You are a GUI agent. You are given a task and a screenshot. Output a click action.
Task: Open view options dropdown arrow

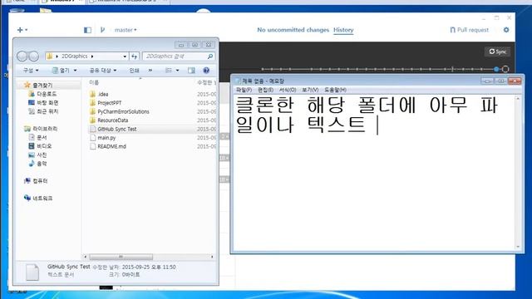(x=177, y=70)
